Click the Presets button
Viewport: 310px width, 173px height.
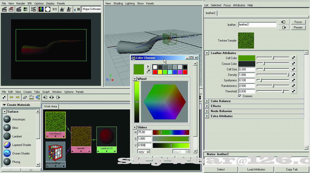(298, 28)
